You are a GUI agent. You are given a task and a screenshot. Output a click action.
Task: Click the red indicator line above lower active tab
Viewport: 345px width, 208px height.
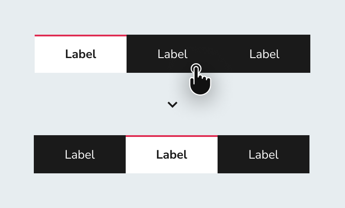click(172, 136)
